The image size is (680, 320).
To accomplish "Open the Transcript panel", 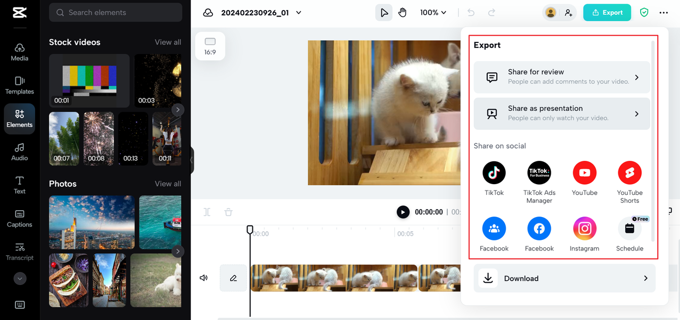I will (19, 251).
